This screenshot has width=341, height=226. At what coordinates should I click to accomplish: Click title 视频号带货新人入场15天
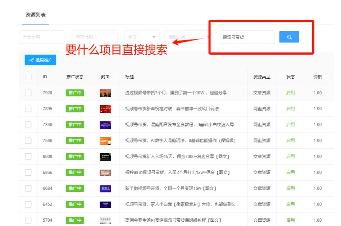tap(177, 156)
